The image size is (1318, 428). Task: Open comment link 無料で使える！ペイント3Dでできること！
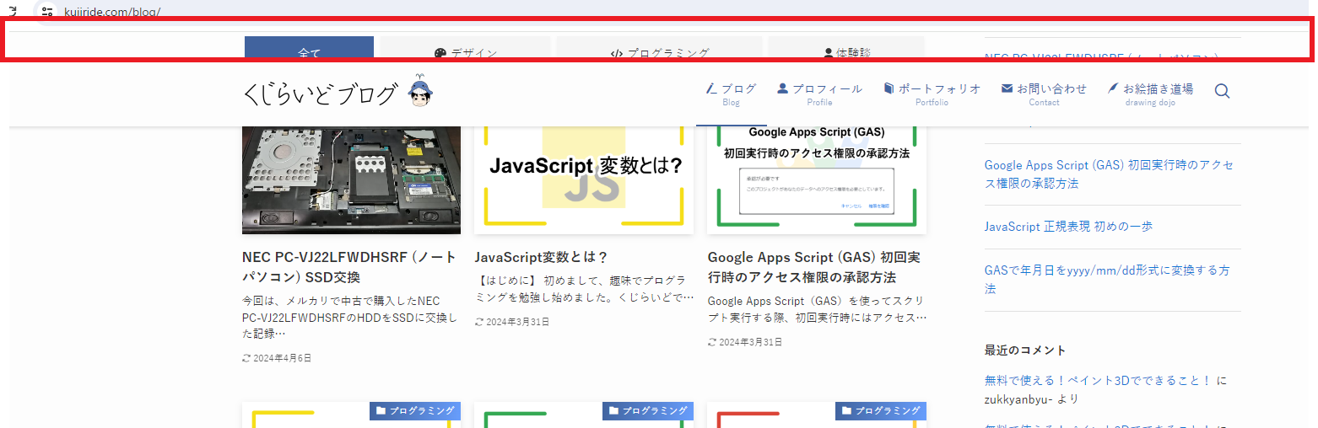pyautogui.click(x=1098, y=381)
